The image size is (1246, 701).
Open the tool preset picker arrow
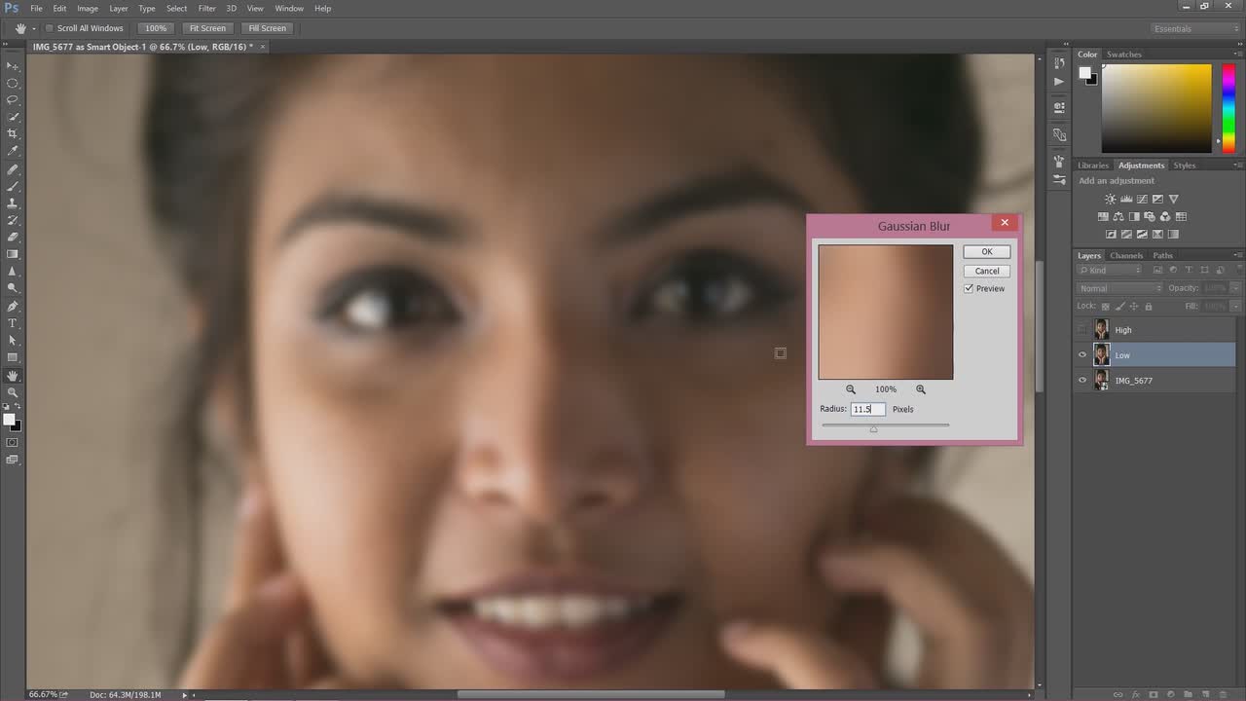[x=34, y=28]
